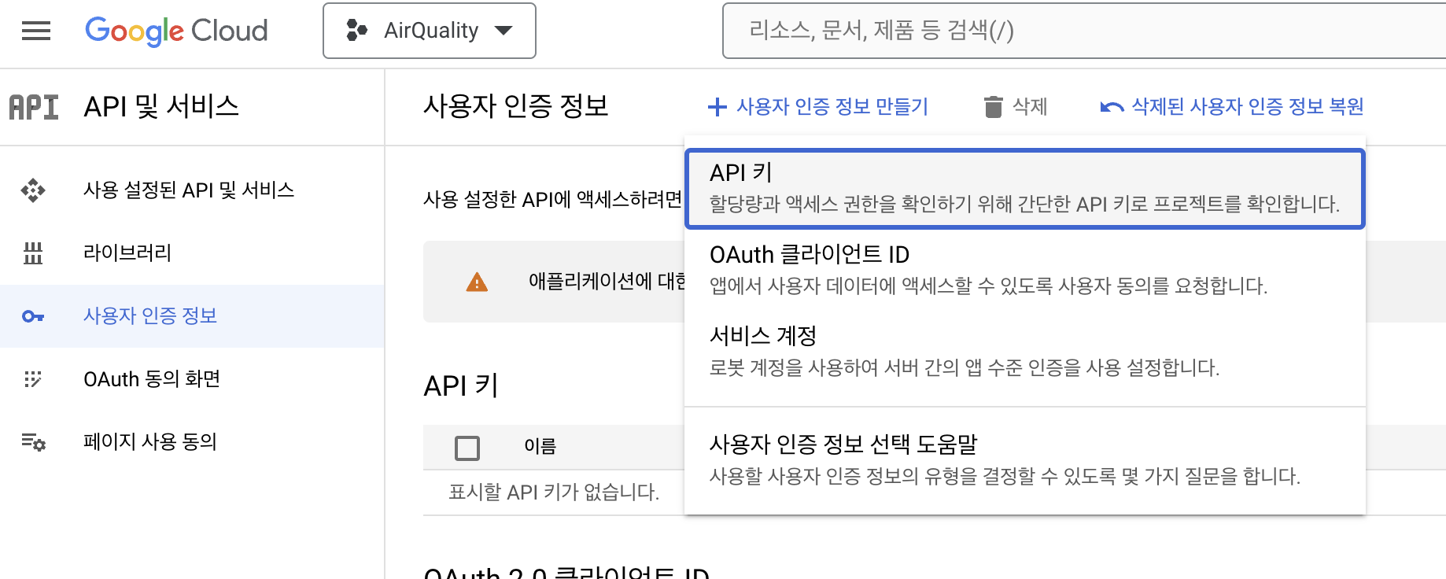The height and width of the screenshot is (579, 1446).
Task: Select 사용자 인증 정보 in the sidebar
Action: (192, 316)
